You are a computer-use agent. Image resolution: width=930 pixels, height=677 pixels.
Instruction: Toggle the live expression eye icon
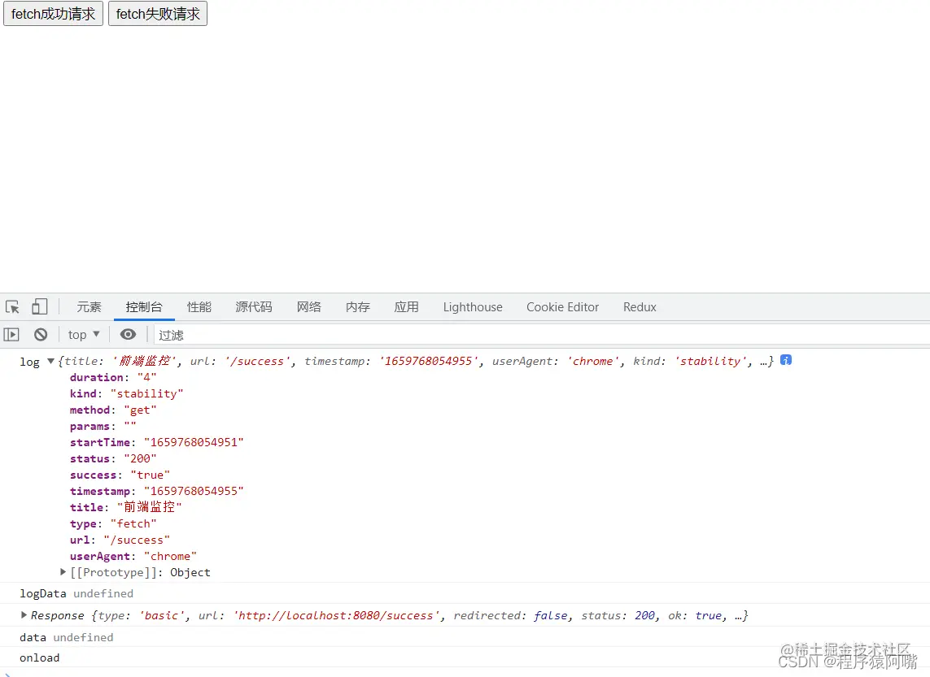coord(128,335)
